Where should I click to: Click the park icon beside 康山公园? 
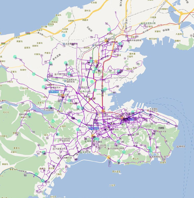[81, 91]
